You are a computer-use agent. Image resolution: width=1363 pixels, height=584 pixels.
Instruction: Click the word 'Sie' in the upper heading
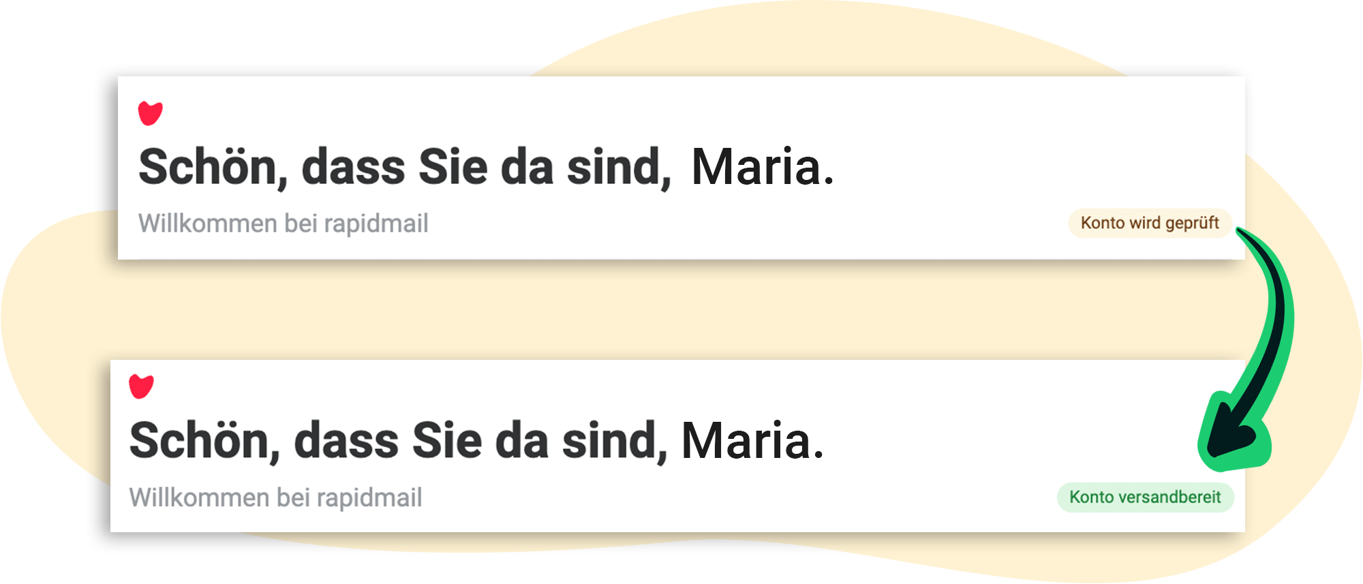pos(453,168)
